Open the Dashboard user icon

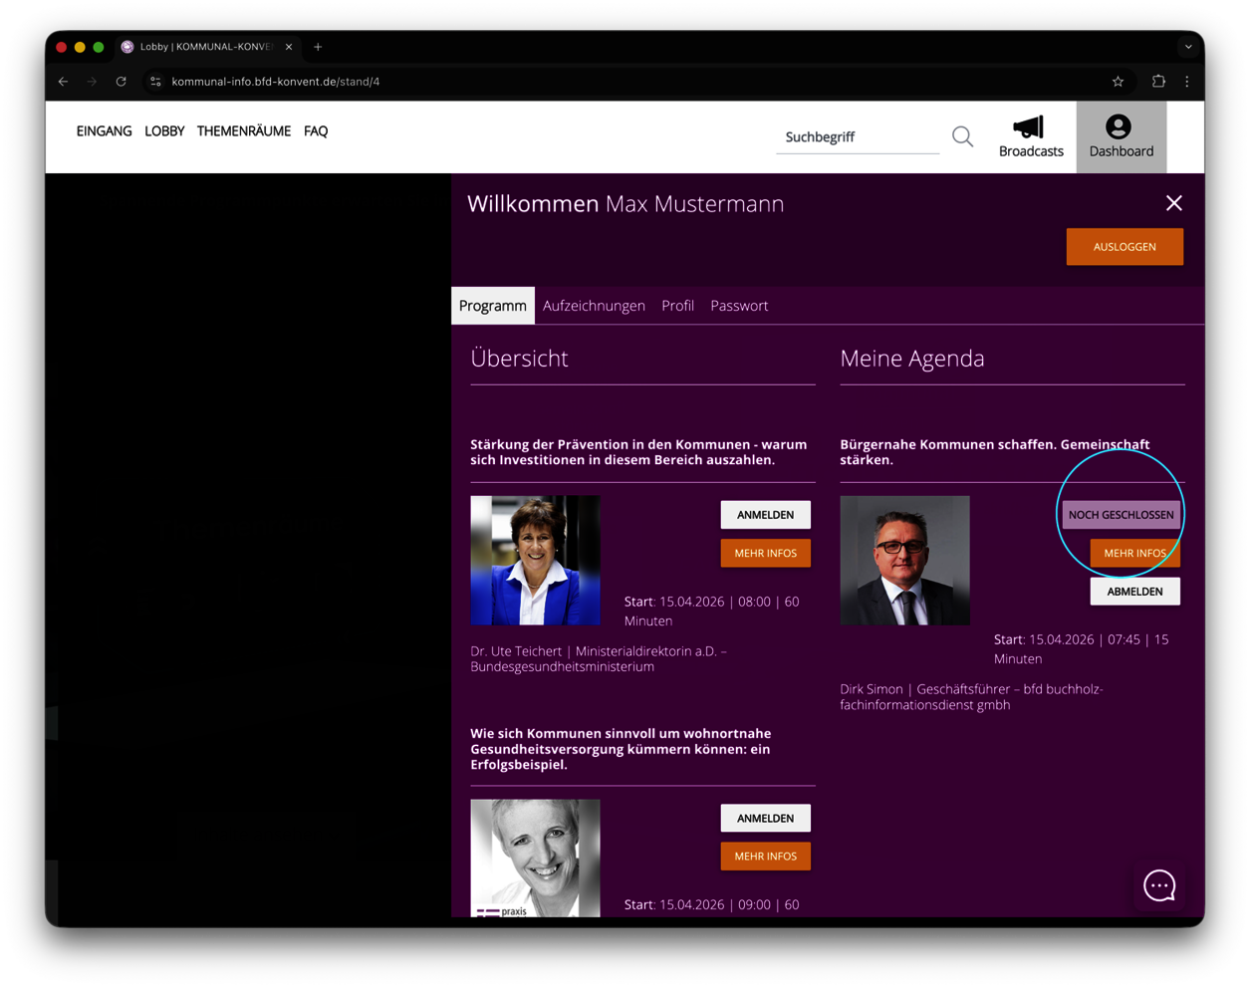tap(1119, 126)
